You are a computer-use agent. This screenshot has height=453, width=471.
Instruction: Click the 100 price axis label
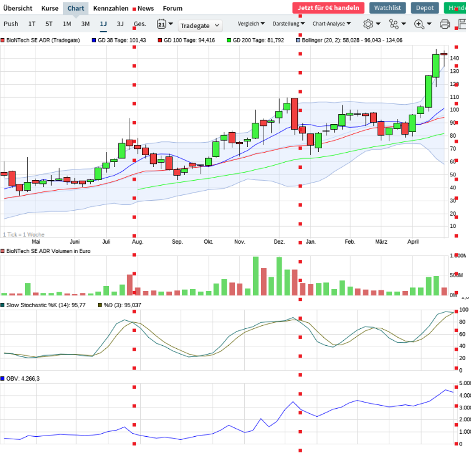(x=454, y=110)
